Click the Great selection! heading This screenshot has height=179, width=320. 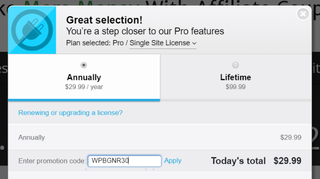104,20
